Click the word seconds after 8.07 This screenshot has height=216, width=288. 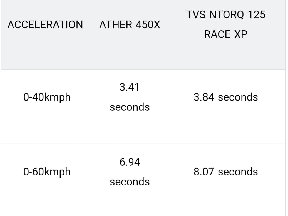coord(238,172)
